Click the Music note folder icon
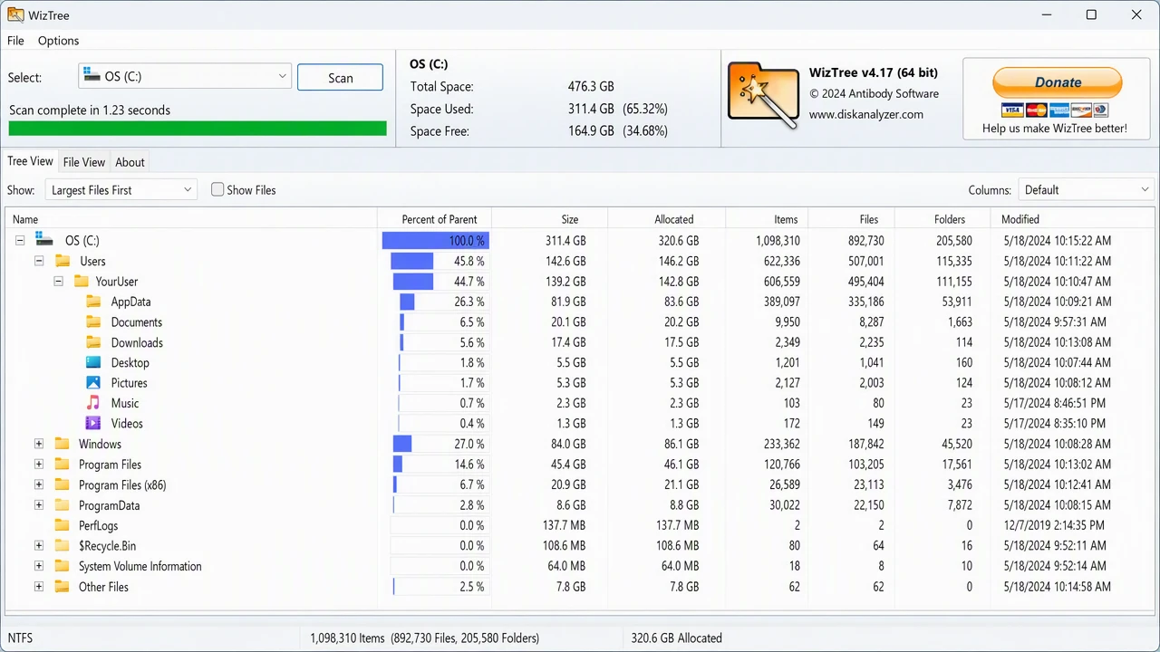Image resolution: width=1160 pixels, height=652 pixels. pos(93,403)
